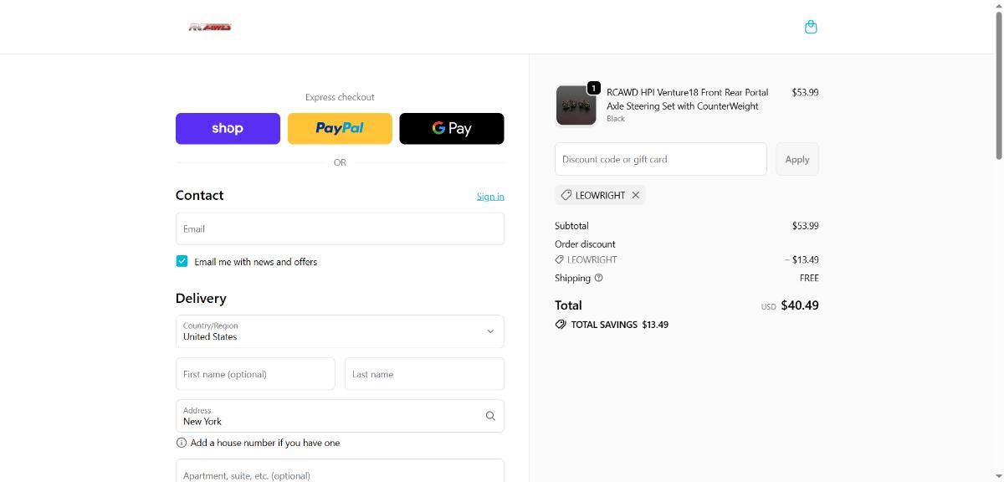
Task: Click the Apartment, suite field
Action: click(340, 472)
